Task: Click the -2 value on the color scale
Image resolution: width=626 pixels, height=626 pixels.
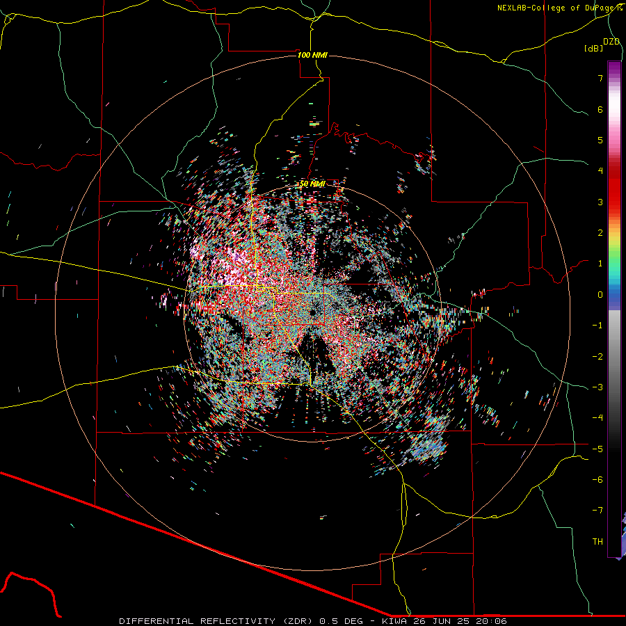Action: [597, 356]
